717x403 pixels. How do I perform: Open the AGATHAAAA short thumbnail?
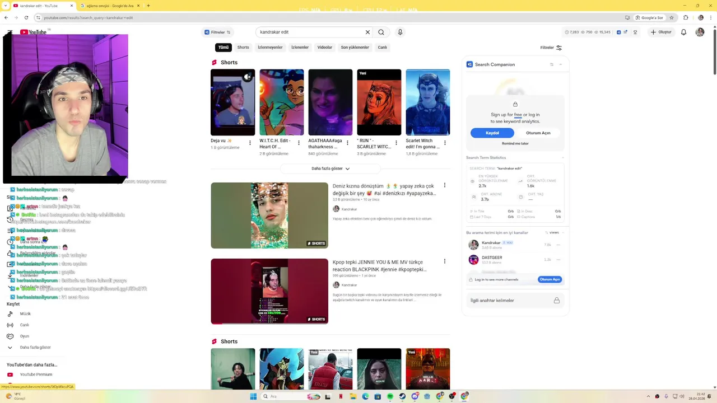pyautogui.click(x=330, y=102)
